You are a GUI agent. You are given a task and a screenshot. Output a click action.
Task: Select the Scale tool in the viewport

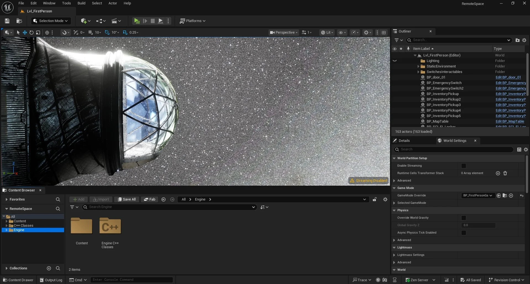[38, 33]
